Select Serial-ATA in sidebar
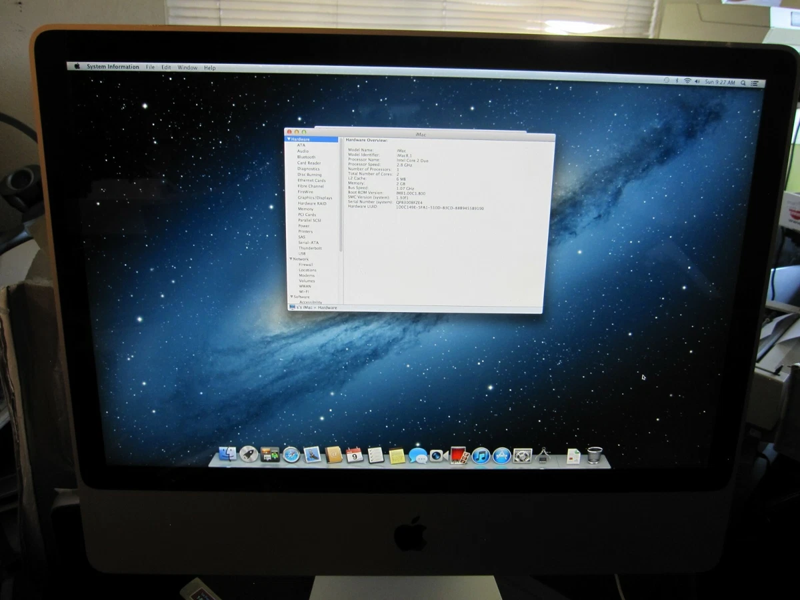The image size is (800, 600). 309,243
